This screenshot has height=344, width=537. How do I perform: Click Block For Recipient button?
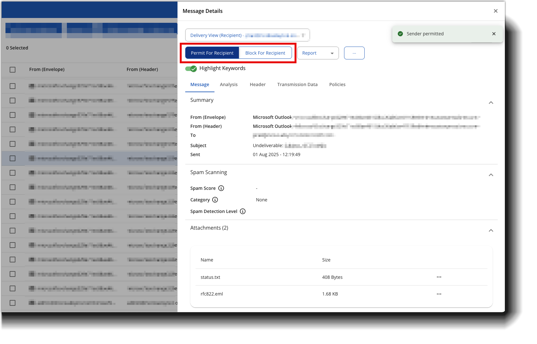pyautogui.click(x=265, y=53)
